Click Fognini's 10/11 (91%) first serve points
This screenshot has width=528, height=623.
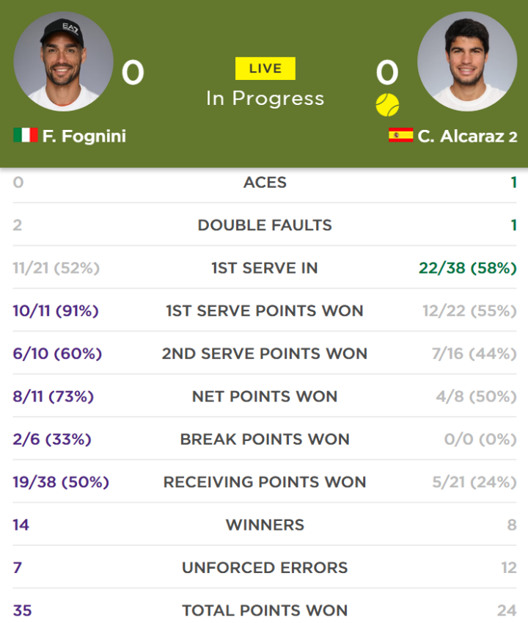pyautogui.click(x=56, y=311)
